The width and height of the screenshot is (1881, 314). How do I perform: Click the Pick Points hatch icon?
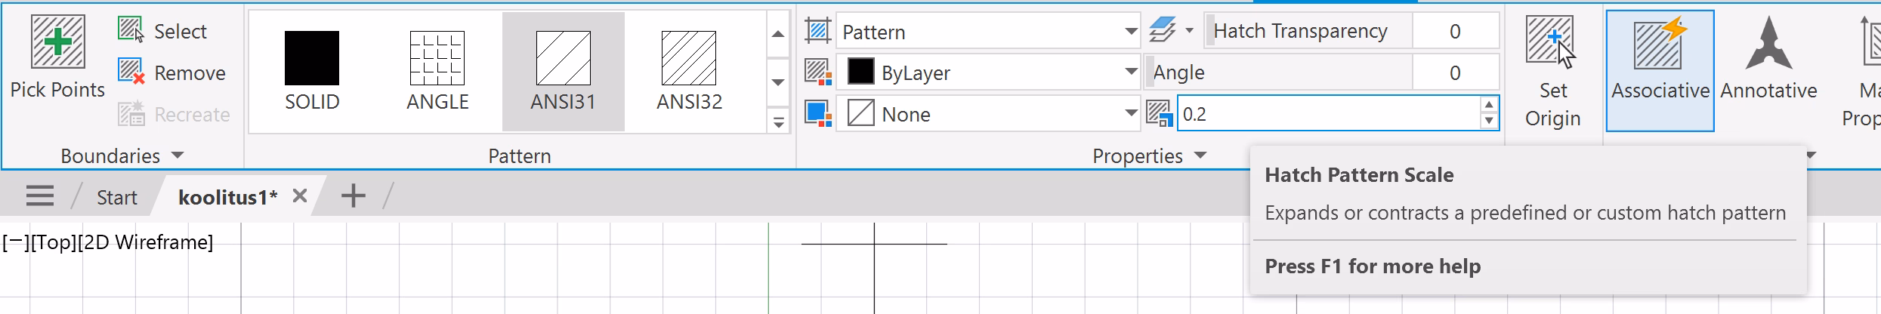pos(57,42)
